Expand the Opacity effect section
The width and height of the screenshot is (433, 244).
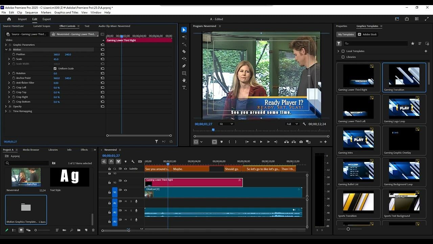pos(6,106)
